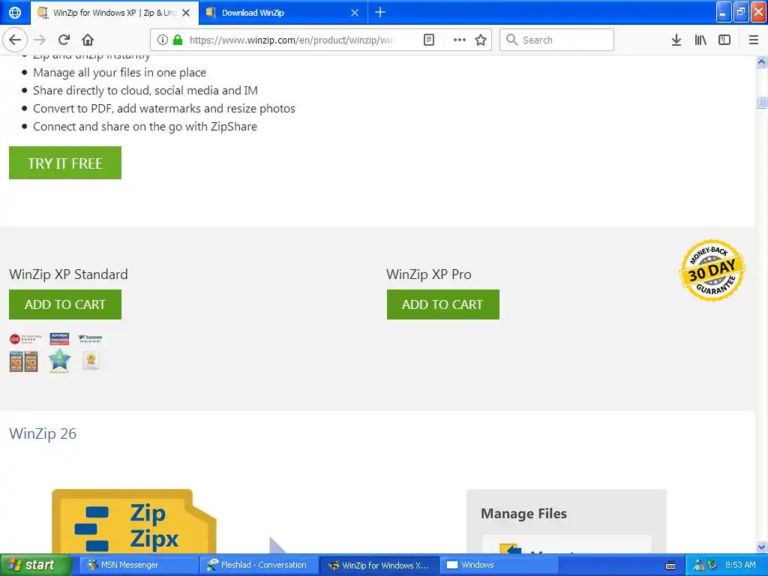Open the browser home page
Screen dimensions: 768x576
88,40
